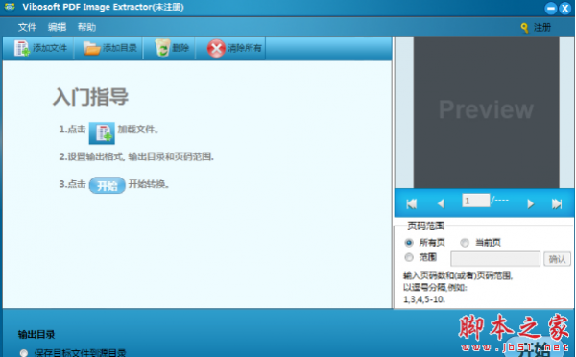Click the 输出目录 label

click(36, 334)
